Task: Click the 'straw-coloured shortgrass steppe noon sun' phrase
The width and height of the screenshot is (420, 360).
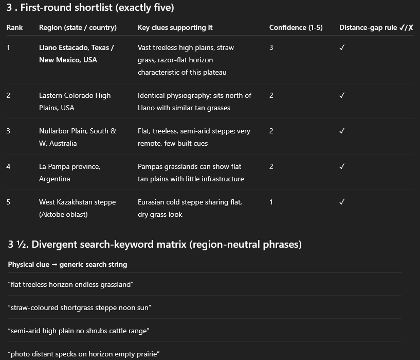Action: pos(80,307)
